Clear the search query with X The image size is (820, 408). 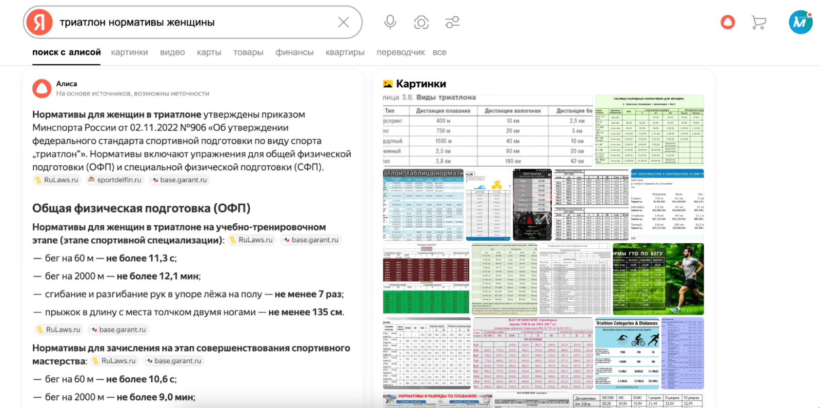[344, 22]
